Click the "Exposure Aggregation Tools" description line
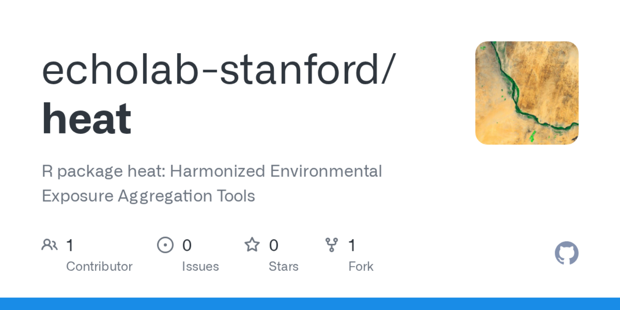620x310 pixels. [x=148, y=196]
